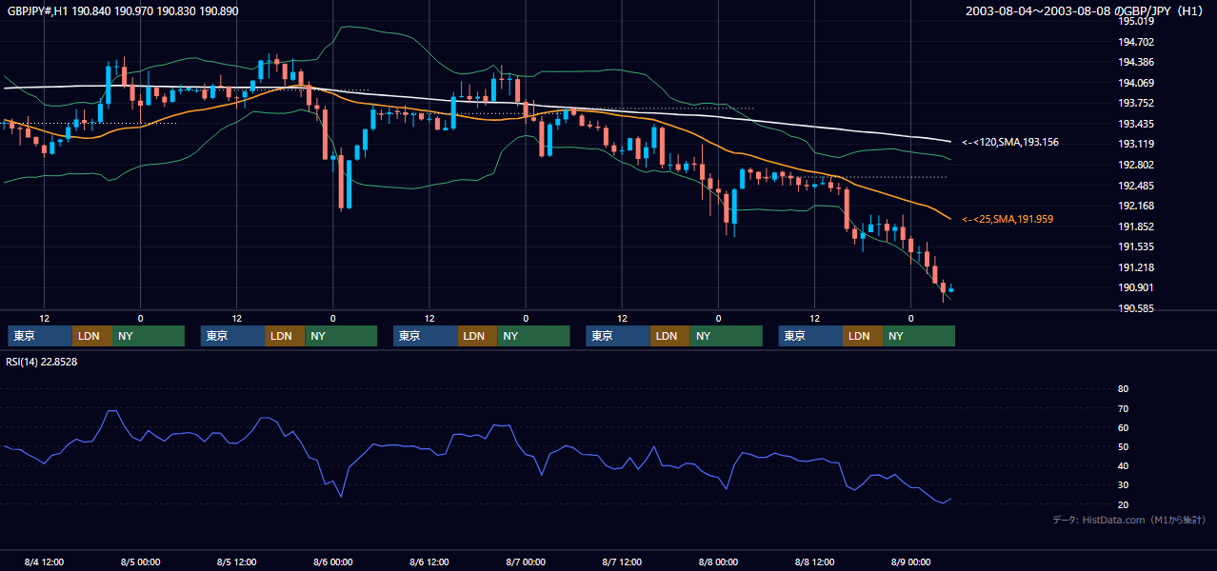The height and width of the screenshot is (571, 1217).
Task: Click price axis value 194.702
Action: tap(1136, 42)
